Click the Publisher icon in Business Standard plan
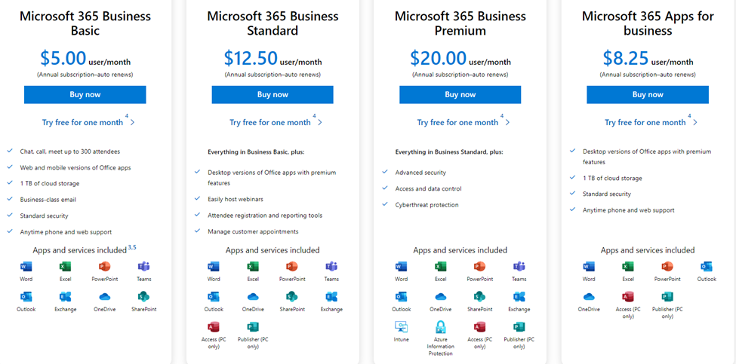Viewport: 736px width, 364px height. pos(253,327)
